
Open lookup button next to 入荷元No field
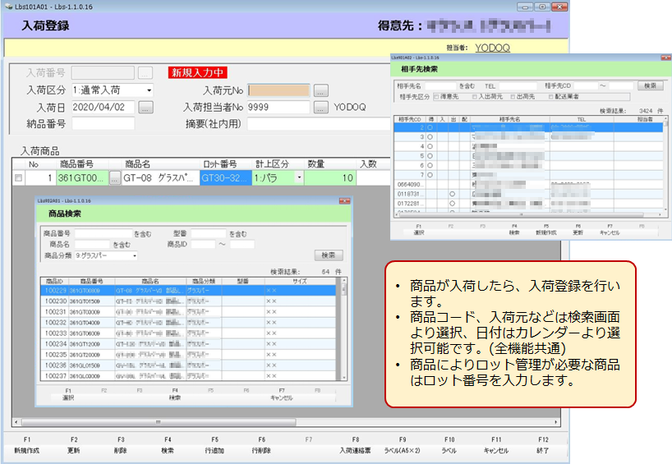(321, 90)
